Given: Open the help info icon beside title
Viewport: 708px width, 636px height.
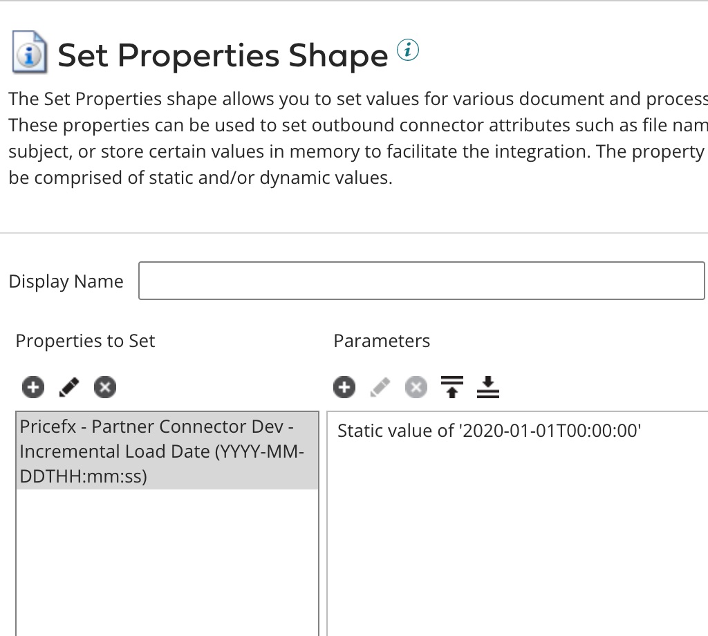Looking at the screenshot, I should (x=408, y=50).
